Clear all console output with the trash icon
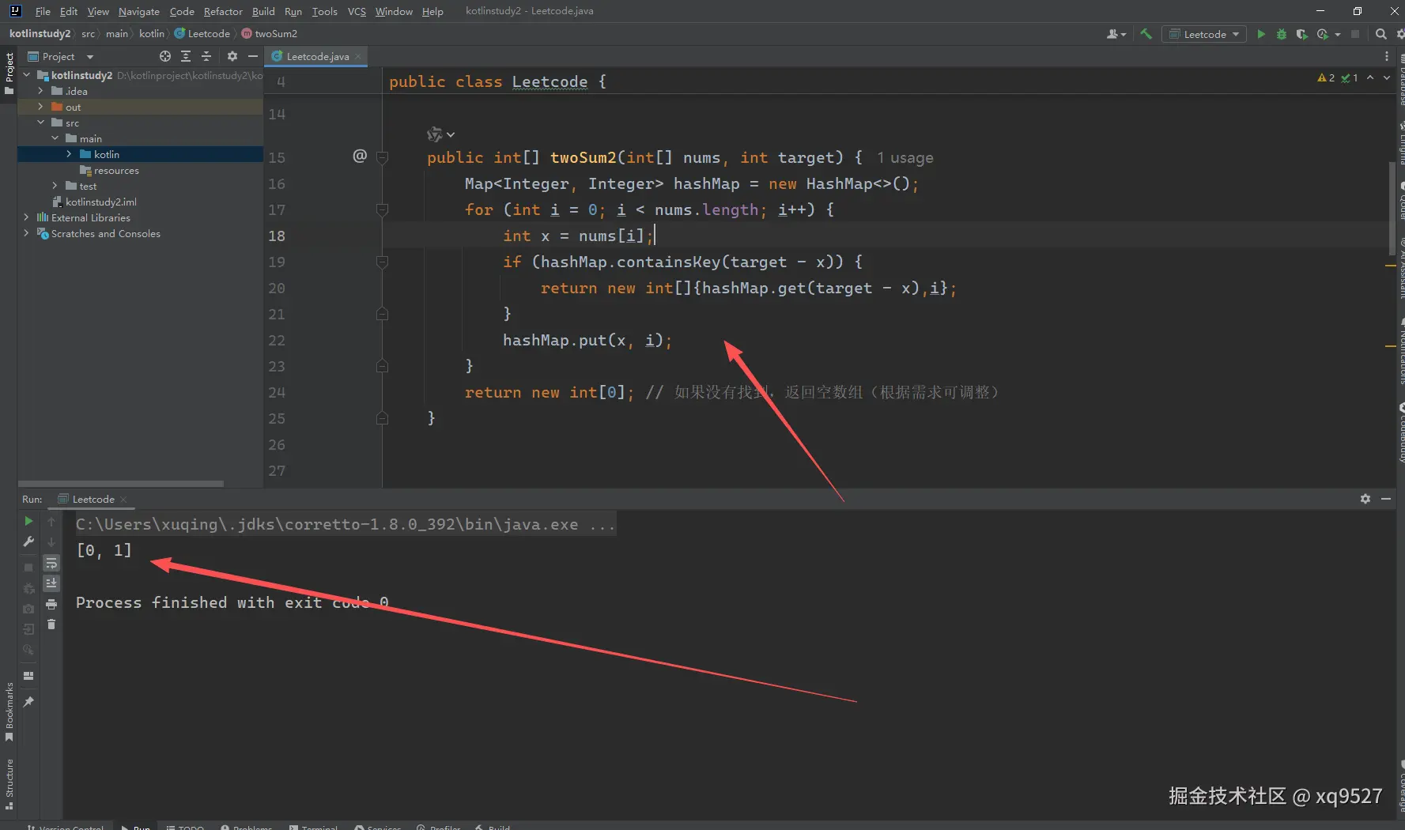The width and height of the screenshot is (1405, 830). [51, 624]
